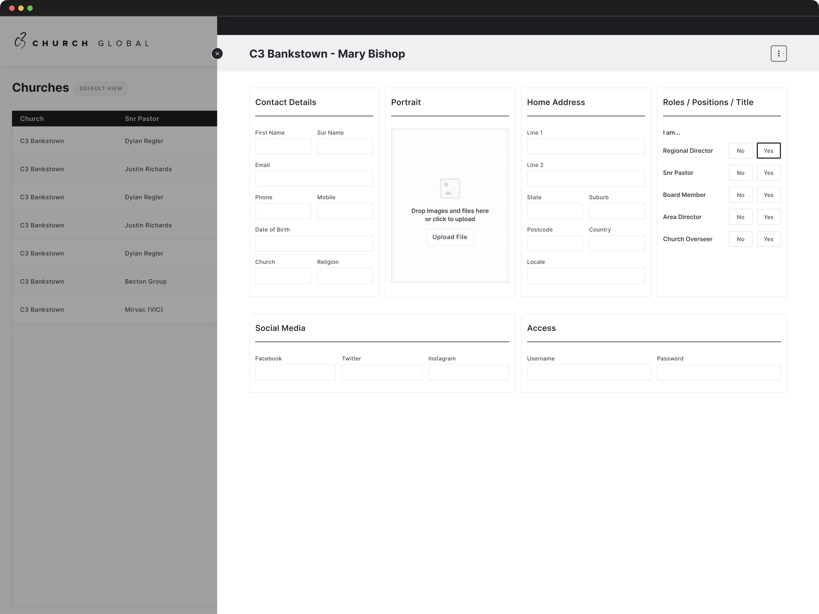Click the Snr Pastor column header
This screenshot has width=819, height=614.
[x=142, y=119]
